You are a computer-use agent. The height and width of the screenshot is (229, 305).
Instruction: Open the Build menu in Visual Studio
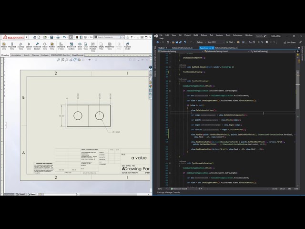point(196,35)
